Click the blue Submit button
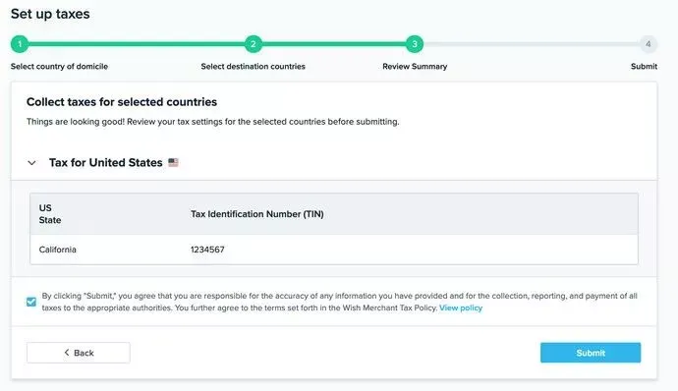This screenshot has height=391, width=678. tap(591, 353)
